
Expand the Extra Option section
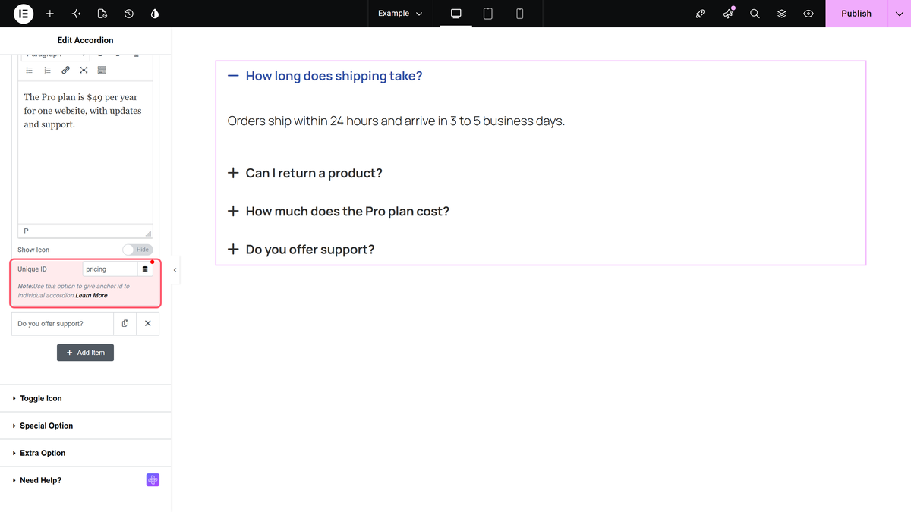[x=85, y=453]
